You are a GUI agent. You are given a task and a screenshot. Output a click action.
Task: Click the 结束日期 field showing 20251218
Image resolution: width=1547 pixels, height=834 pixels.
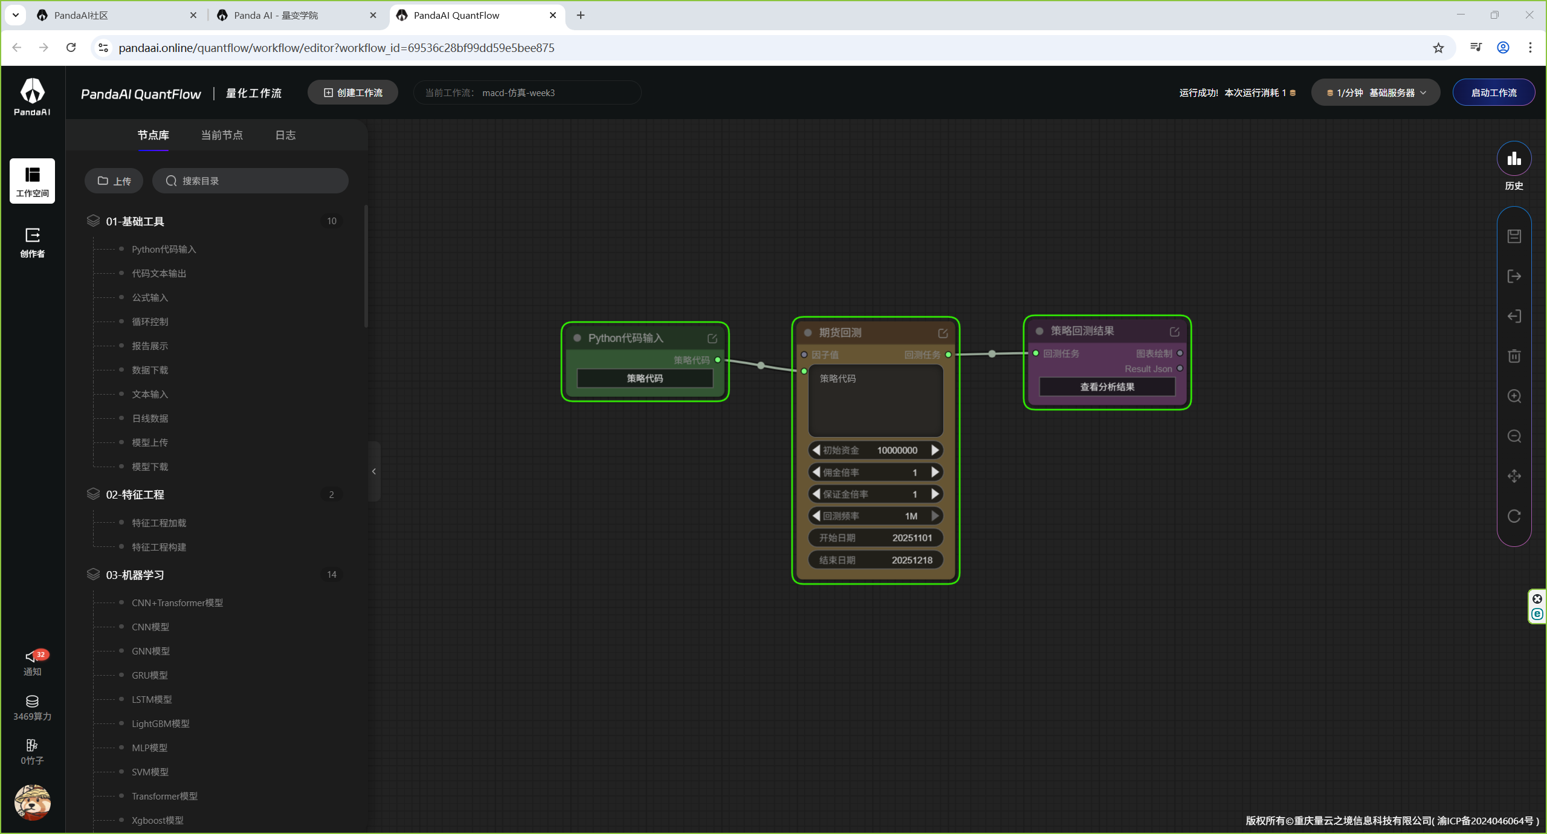coord(876,560)
